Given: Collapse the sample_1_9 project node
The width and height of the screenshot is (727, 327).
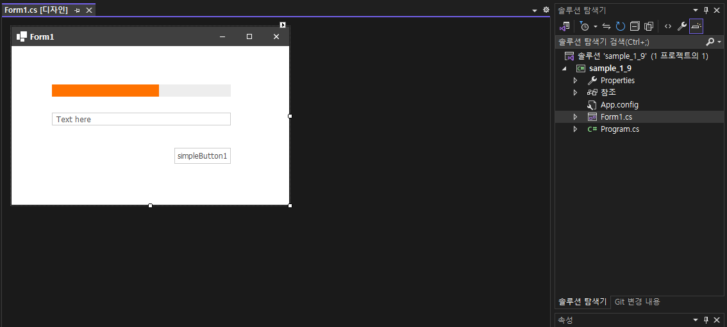Looking at the screenshot, I should click(x=564, y=68).
